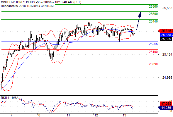Image resolution: width=173 pixels, height=117 pixels.
Task: Click date label 7 on the time axis
Action: (x=11, y=115)
